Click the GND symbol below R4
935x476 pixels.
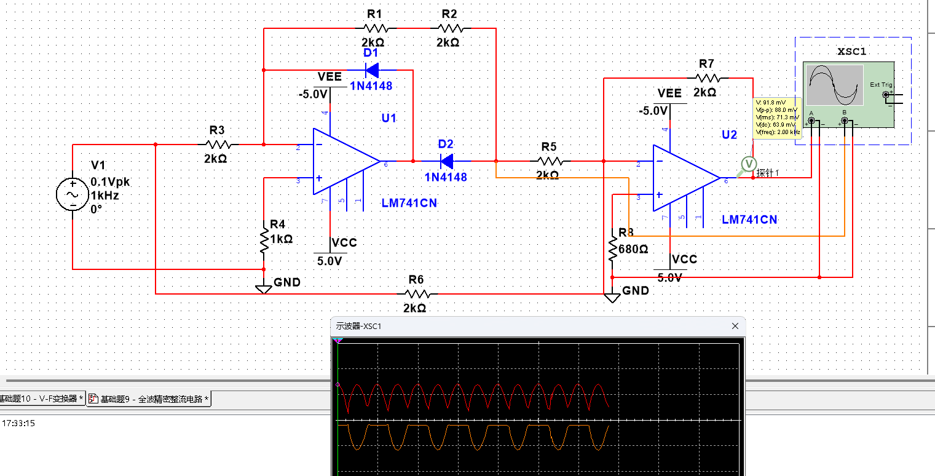263,286
